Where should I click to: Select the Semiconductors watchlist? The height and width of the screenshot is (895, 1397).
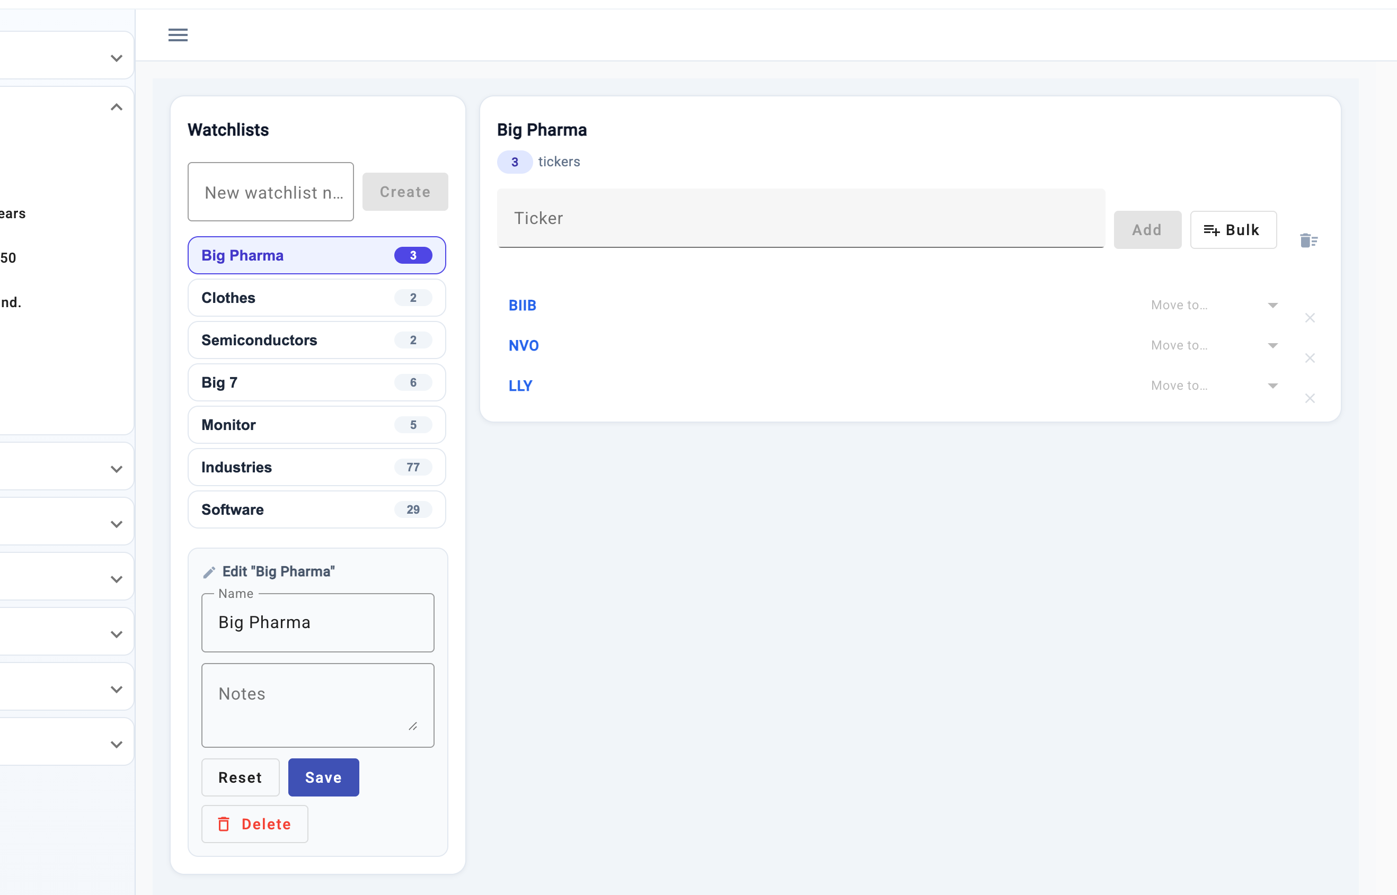pyautogui.click(x=316, y=340)
